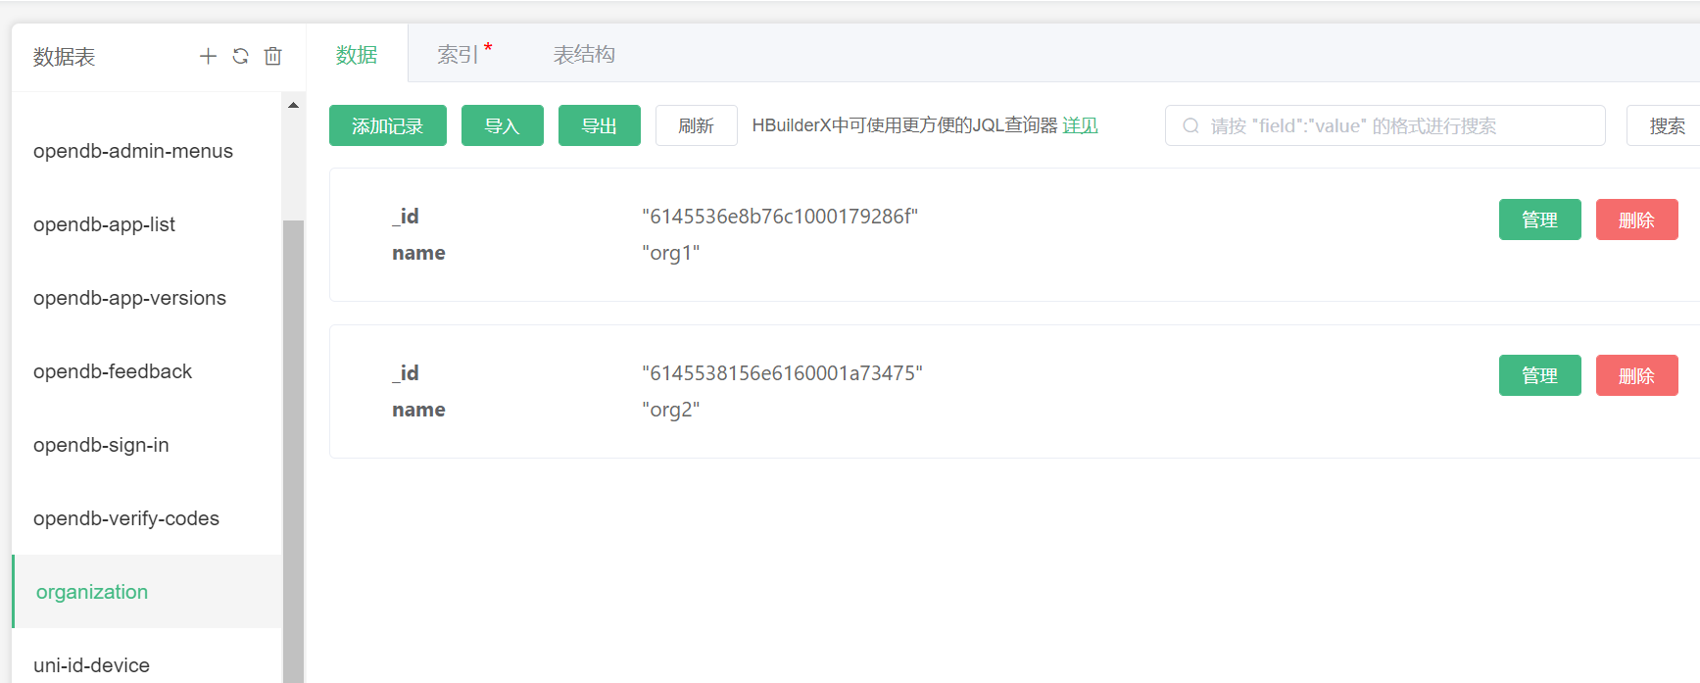Click the 搜索 button
This screenshot has height=683, width=1700.
tap(1666, 125)
